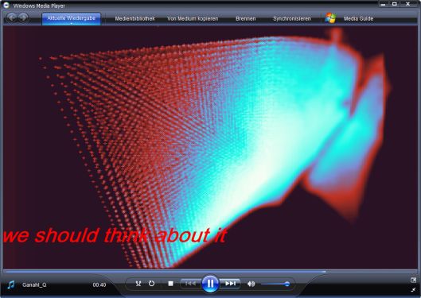The width and height of the screenshot is (421, 298).
Task: Open Von Medium kopieren tab
Action: coord(193,19)
